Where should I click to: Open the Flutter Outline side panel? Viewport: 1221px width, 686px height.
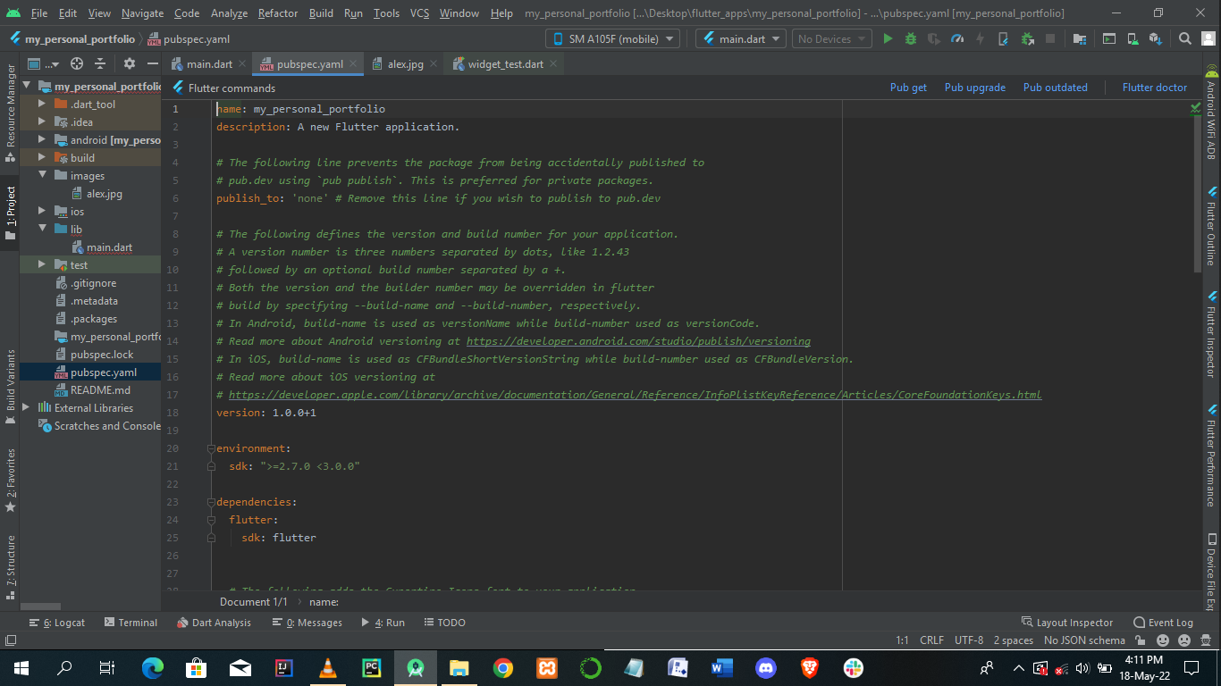click(x=1211, y=228)
